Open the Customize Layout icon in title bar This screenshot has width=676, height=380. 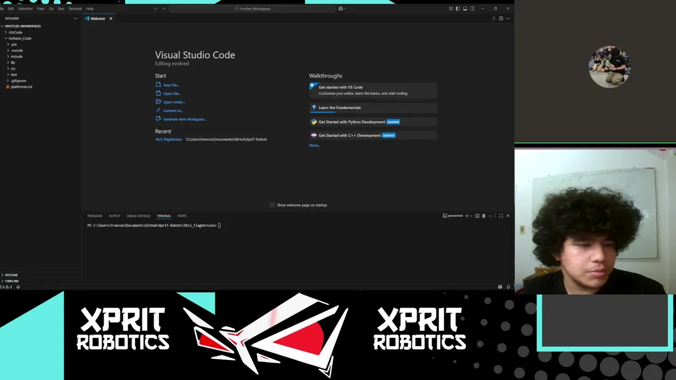pyautogui.click(x=451, y=8)
